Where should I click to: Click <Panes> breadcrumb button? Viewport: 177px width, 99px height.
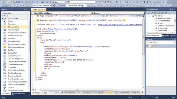tap(109, 93)
